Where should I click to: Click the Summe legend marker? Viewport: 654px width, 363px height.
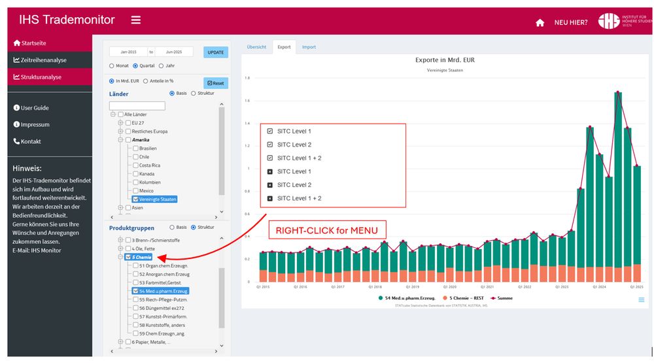[x=493, y=298]
